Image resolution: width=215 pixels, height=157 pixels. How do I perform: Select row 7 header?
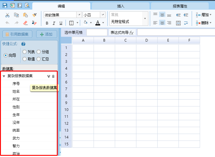(x=66, y=89)
